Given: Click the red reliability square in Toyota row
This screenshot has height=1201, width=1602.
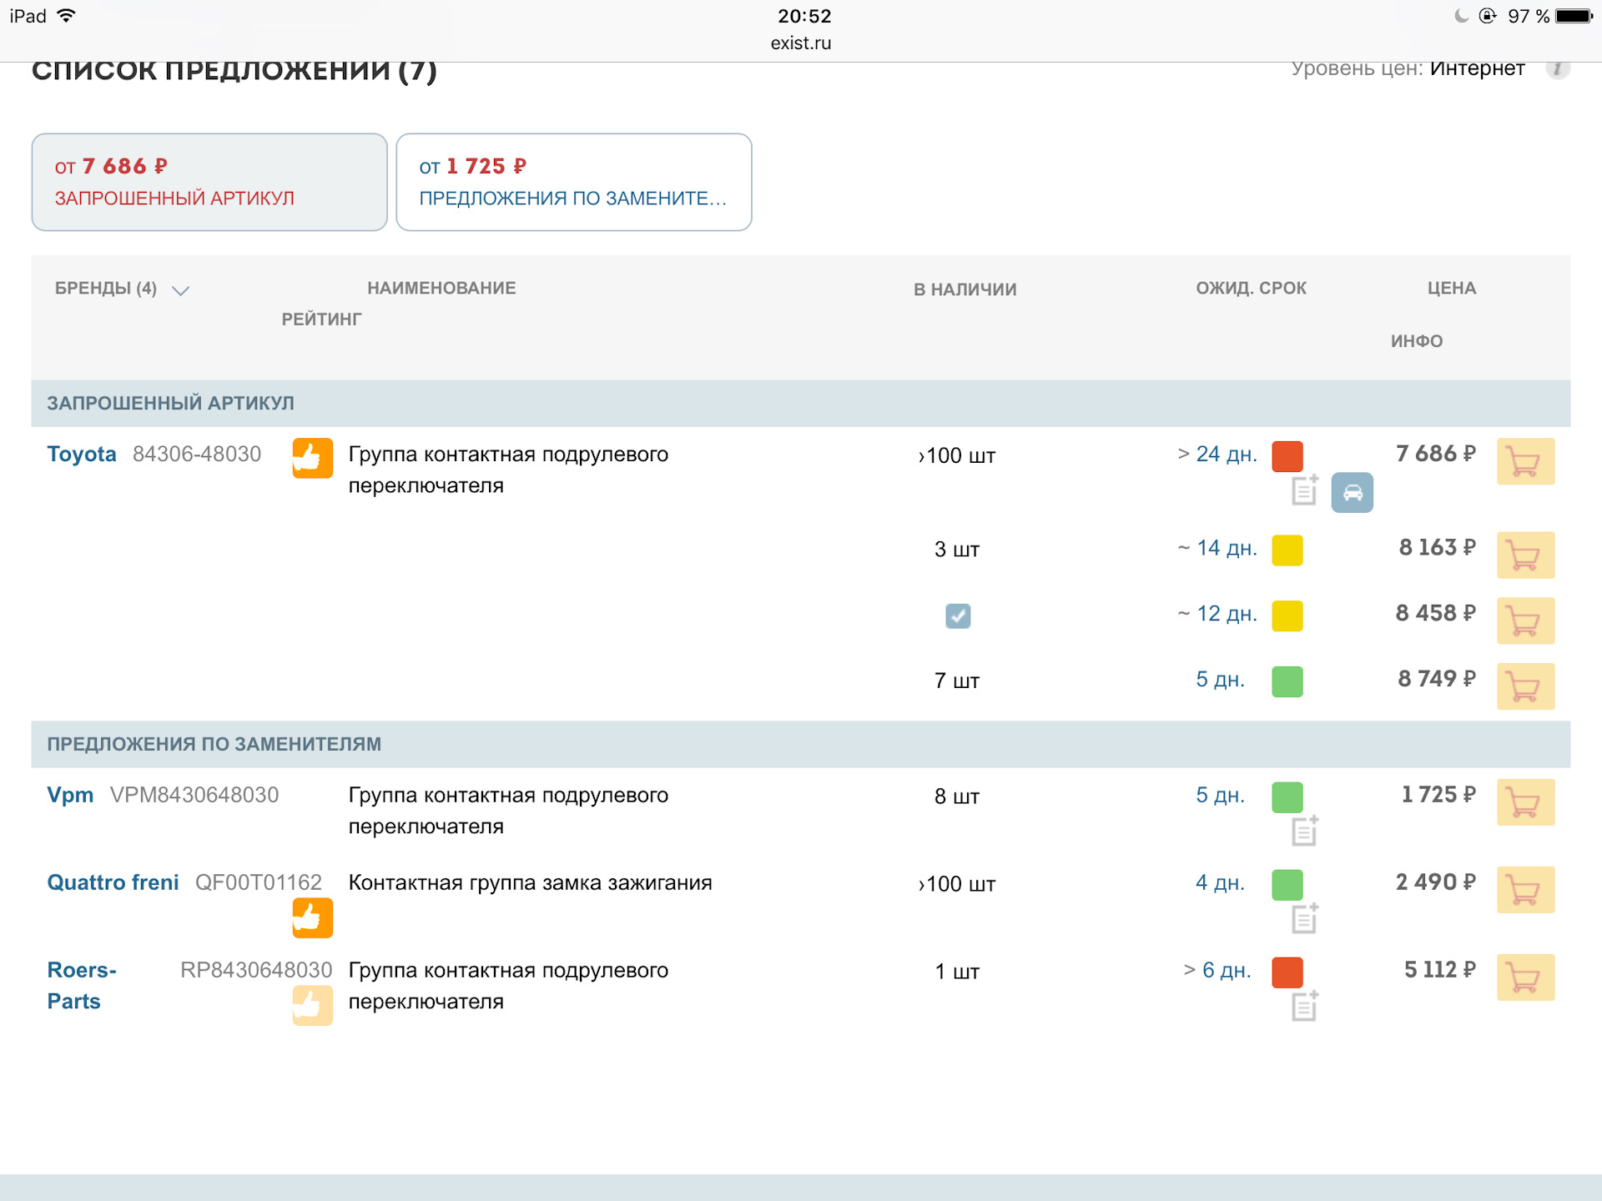Looking at the screenshot, I should coord(1287,456).
